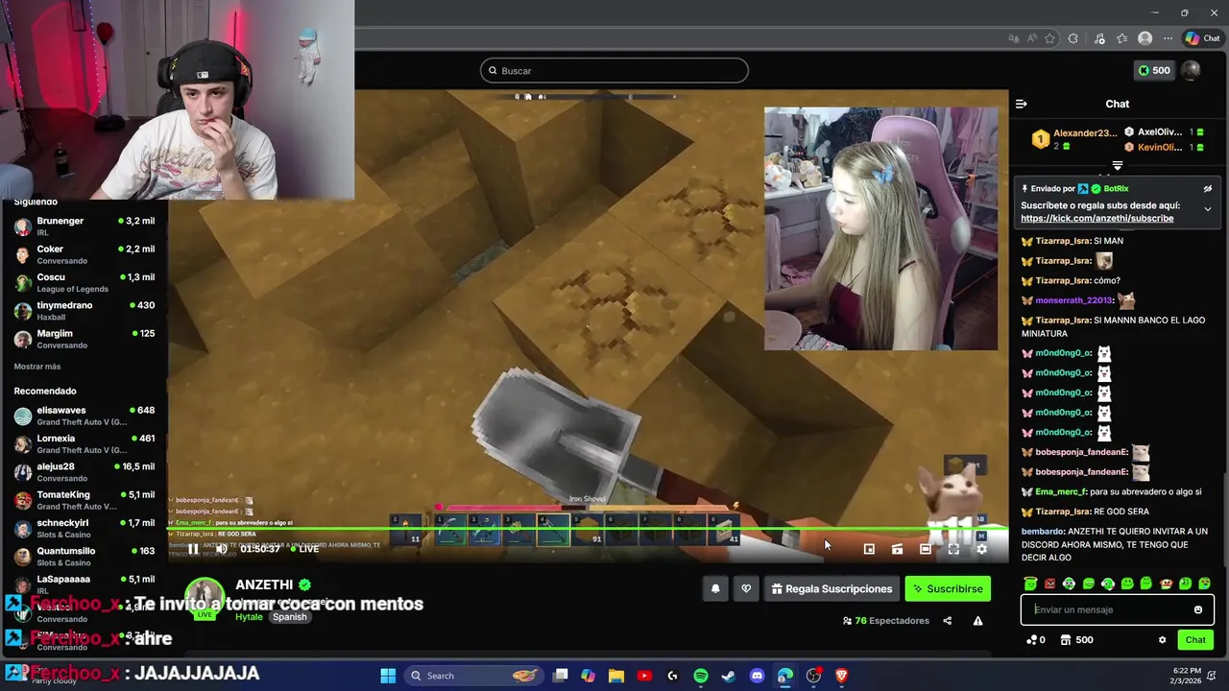Open Edge browser extensions icon
Screen dimensions: 1229x691
click(1073, 38)
